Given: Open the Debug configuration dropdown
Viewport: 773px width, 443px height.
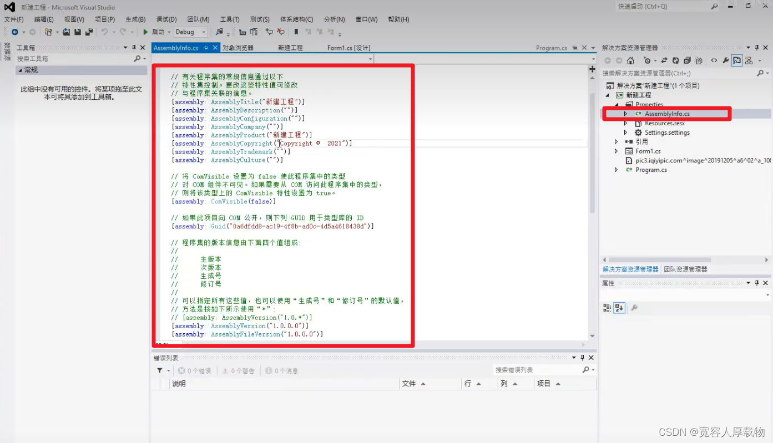Looking at the screenshot, I should coord(190,32).
